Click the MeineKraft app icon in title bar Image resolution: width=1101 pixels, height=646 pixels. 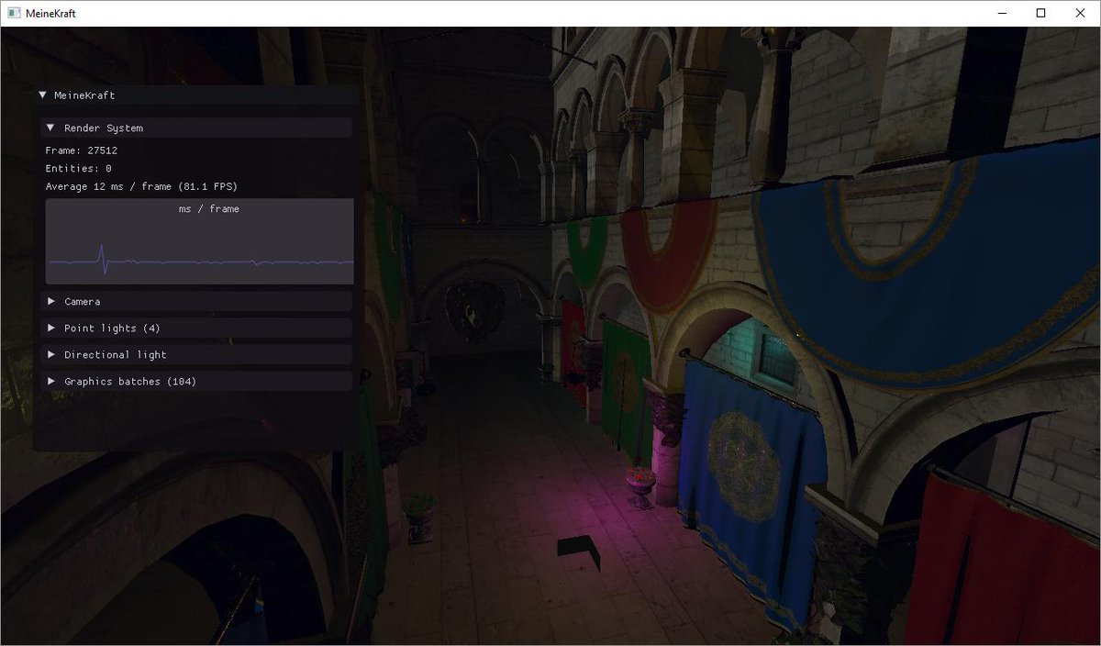point(14,13)
